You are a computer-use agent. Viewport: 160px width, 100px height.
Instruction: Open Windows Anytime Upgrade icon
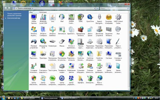point(34,31)
